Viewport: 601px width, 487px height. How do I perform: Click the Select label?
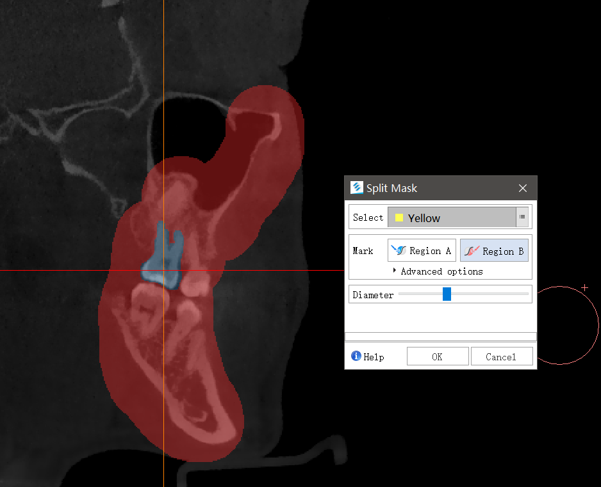point(368,218)
